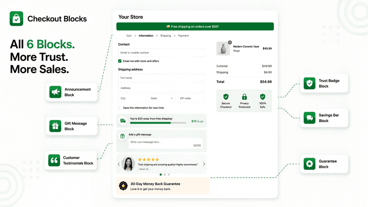Image resolution: width=368 pixels, height=207 pixels.
Task: Click the $25 to go text
Action: [x=197, y=121]
